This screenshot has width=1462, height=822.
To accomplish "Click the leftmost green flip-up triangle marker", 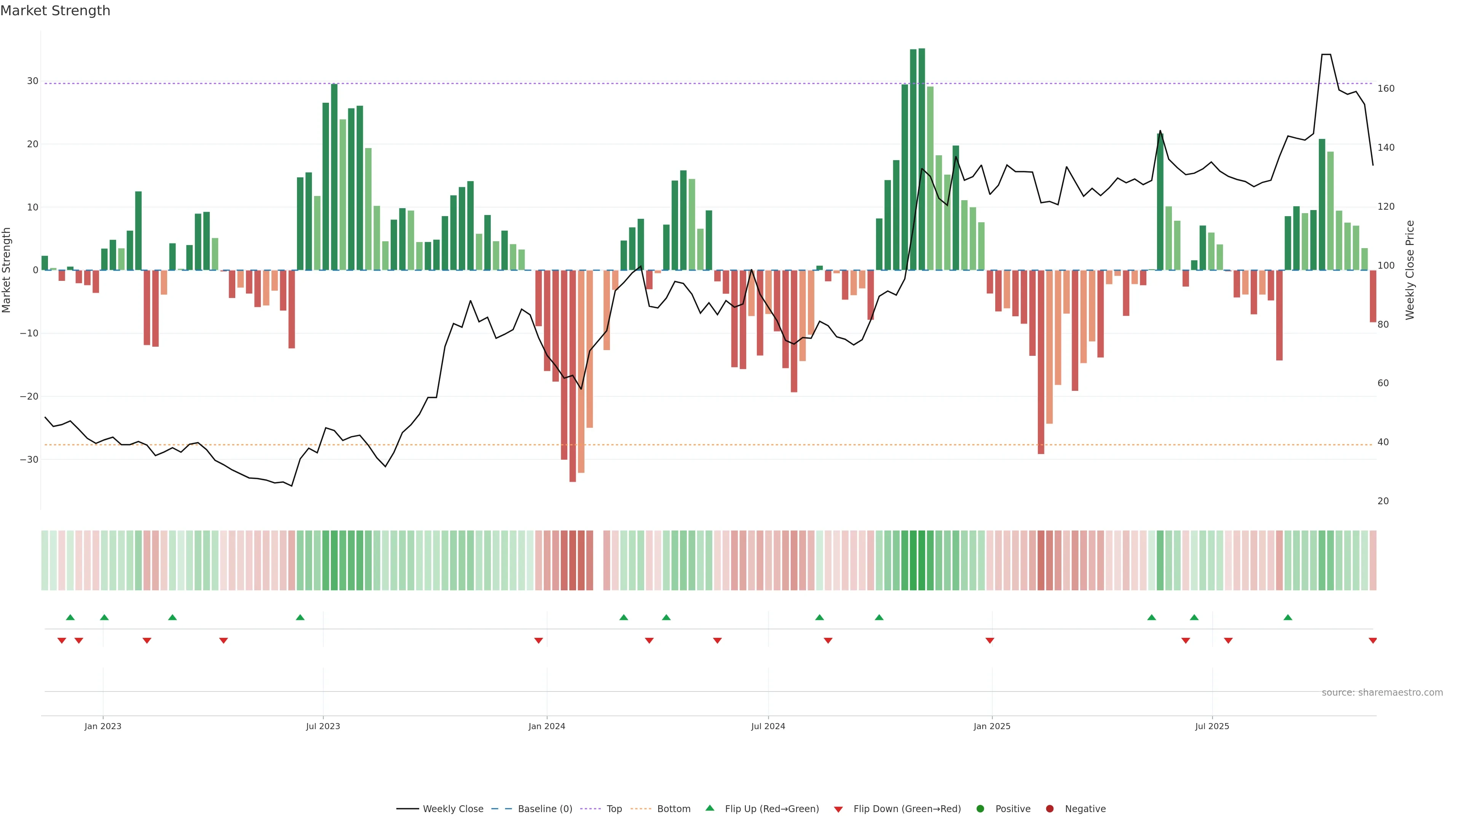I will [70, 617].
